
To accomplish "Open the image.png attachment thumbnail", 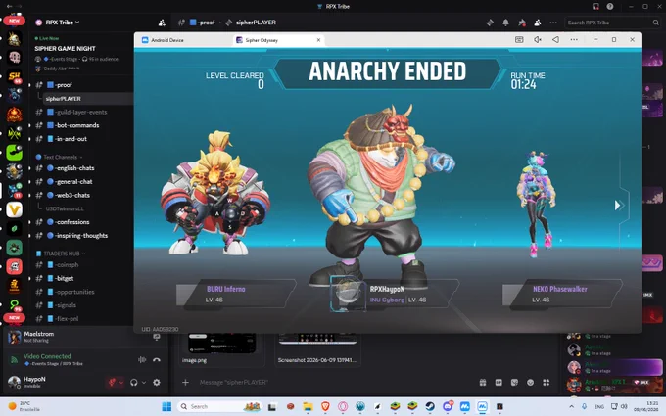I will click(x=221, y=344).
